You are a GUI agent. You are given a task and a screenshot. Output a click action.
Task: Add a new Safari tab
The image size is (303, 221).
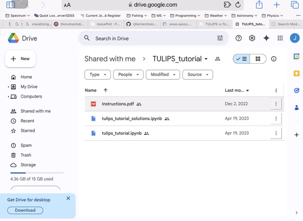click(277, 4)
